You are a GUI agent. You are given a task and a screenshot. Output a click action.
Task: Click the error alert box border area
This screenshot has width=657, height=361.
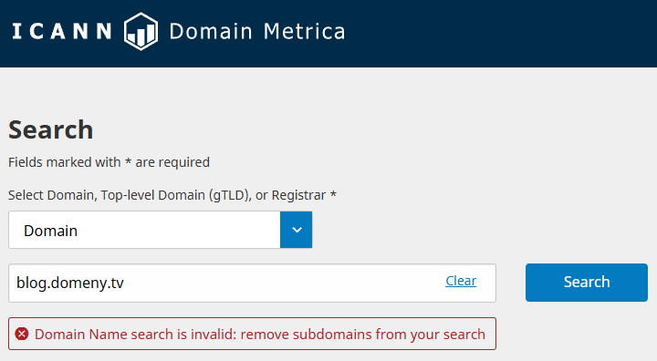[252, 334]
